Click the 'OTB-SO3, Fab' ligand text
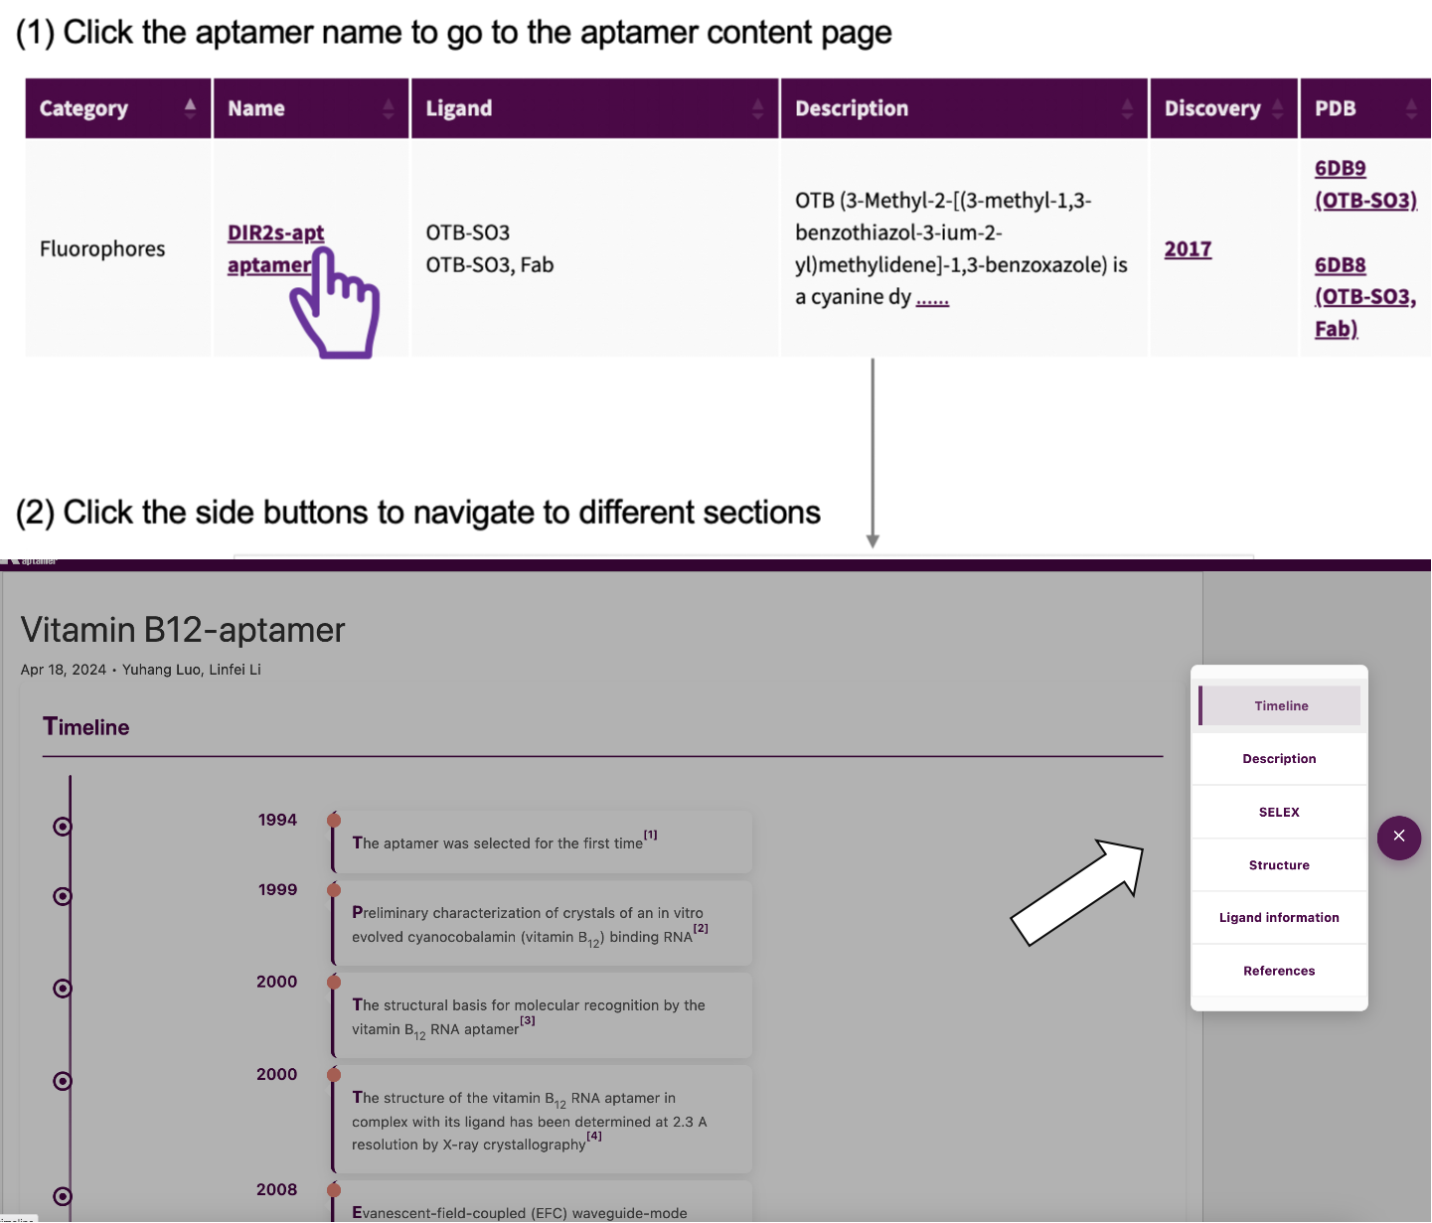 coord(490,265)
